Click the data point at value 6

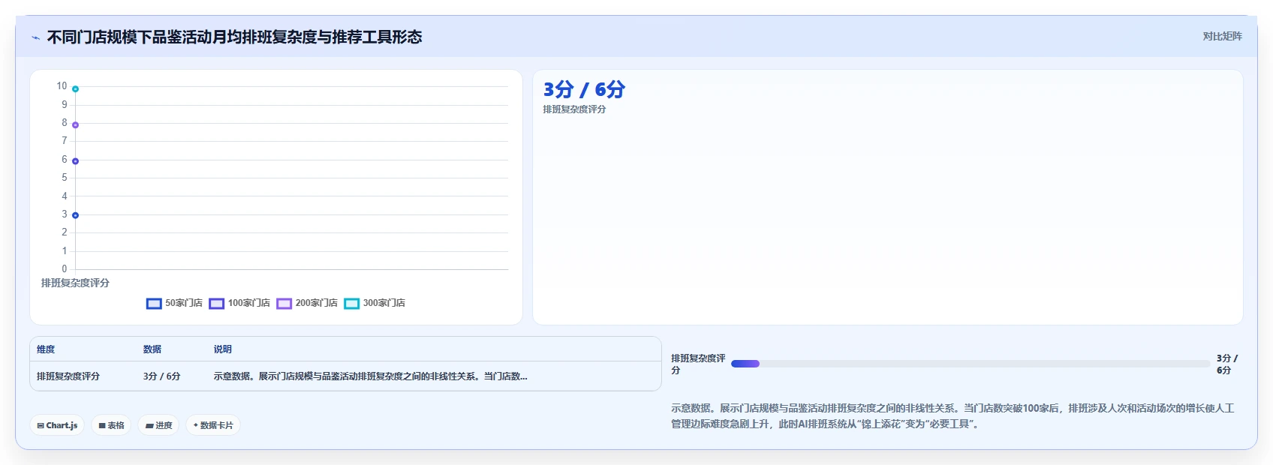pos(75,161)
